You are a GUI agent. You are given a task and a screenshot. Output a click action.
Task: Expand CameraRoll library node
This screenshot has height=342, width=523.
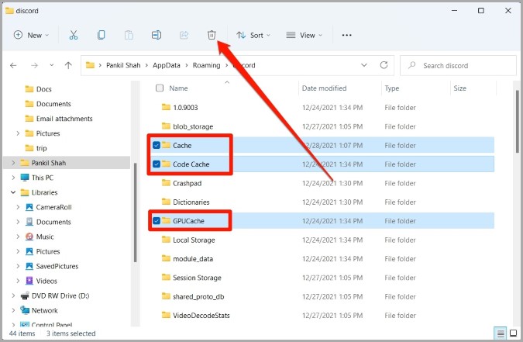pyautogui.click(x=18, y=207)
